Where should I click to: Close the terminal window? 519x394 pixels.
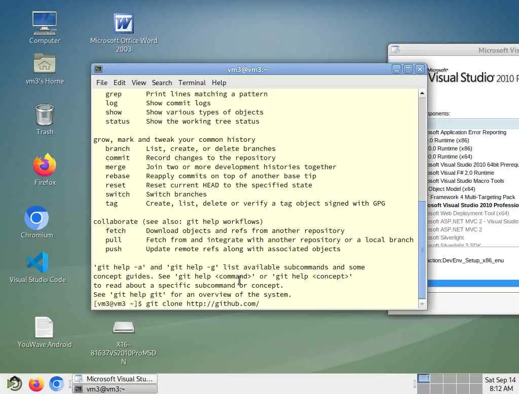420,69
